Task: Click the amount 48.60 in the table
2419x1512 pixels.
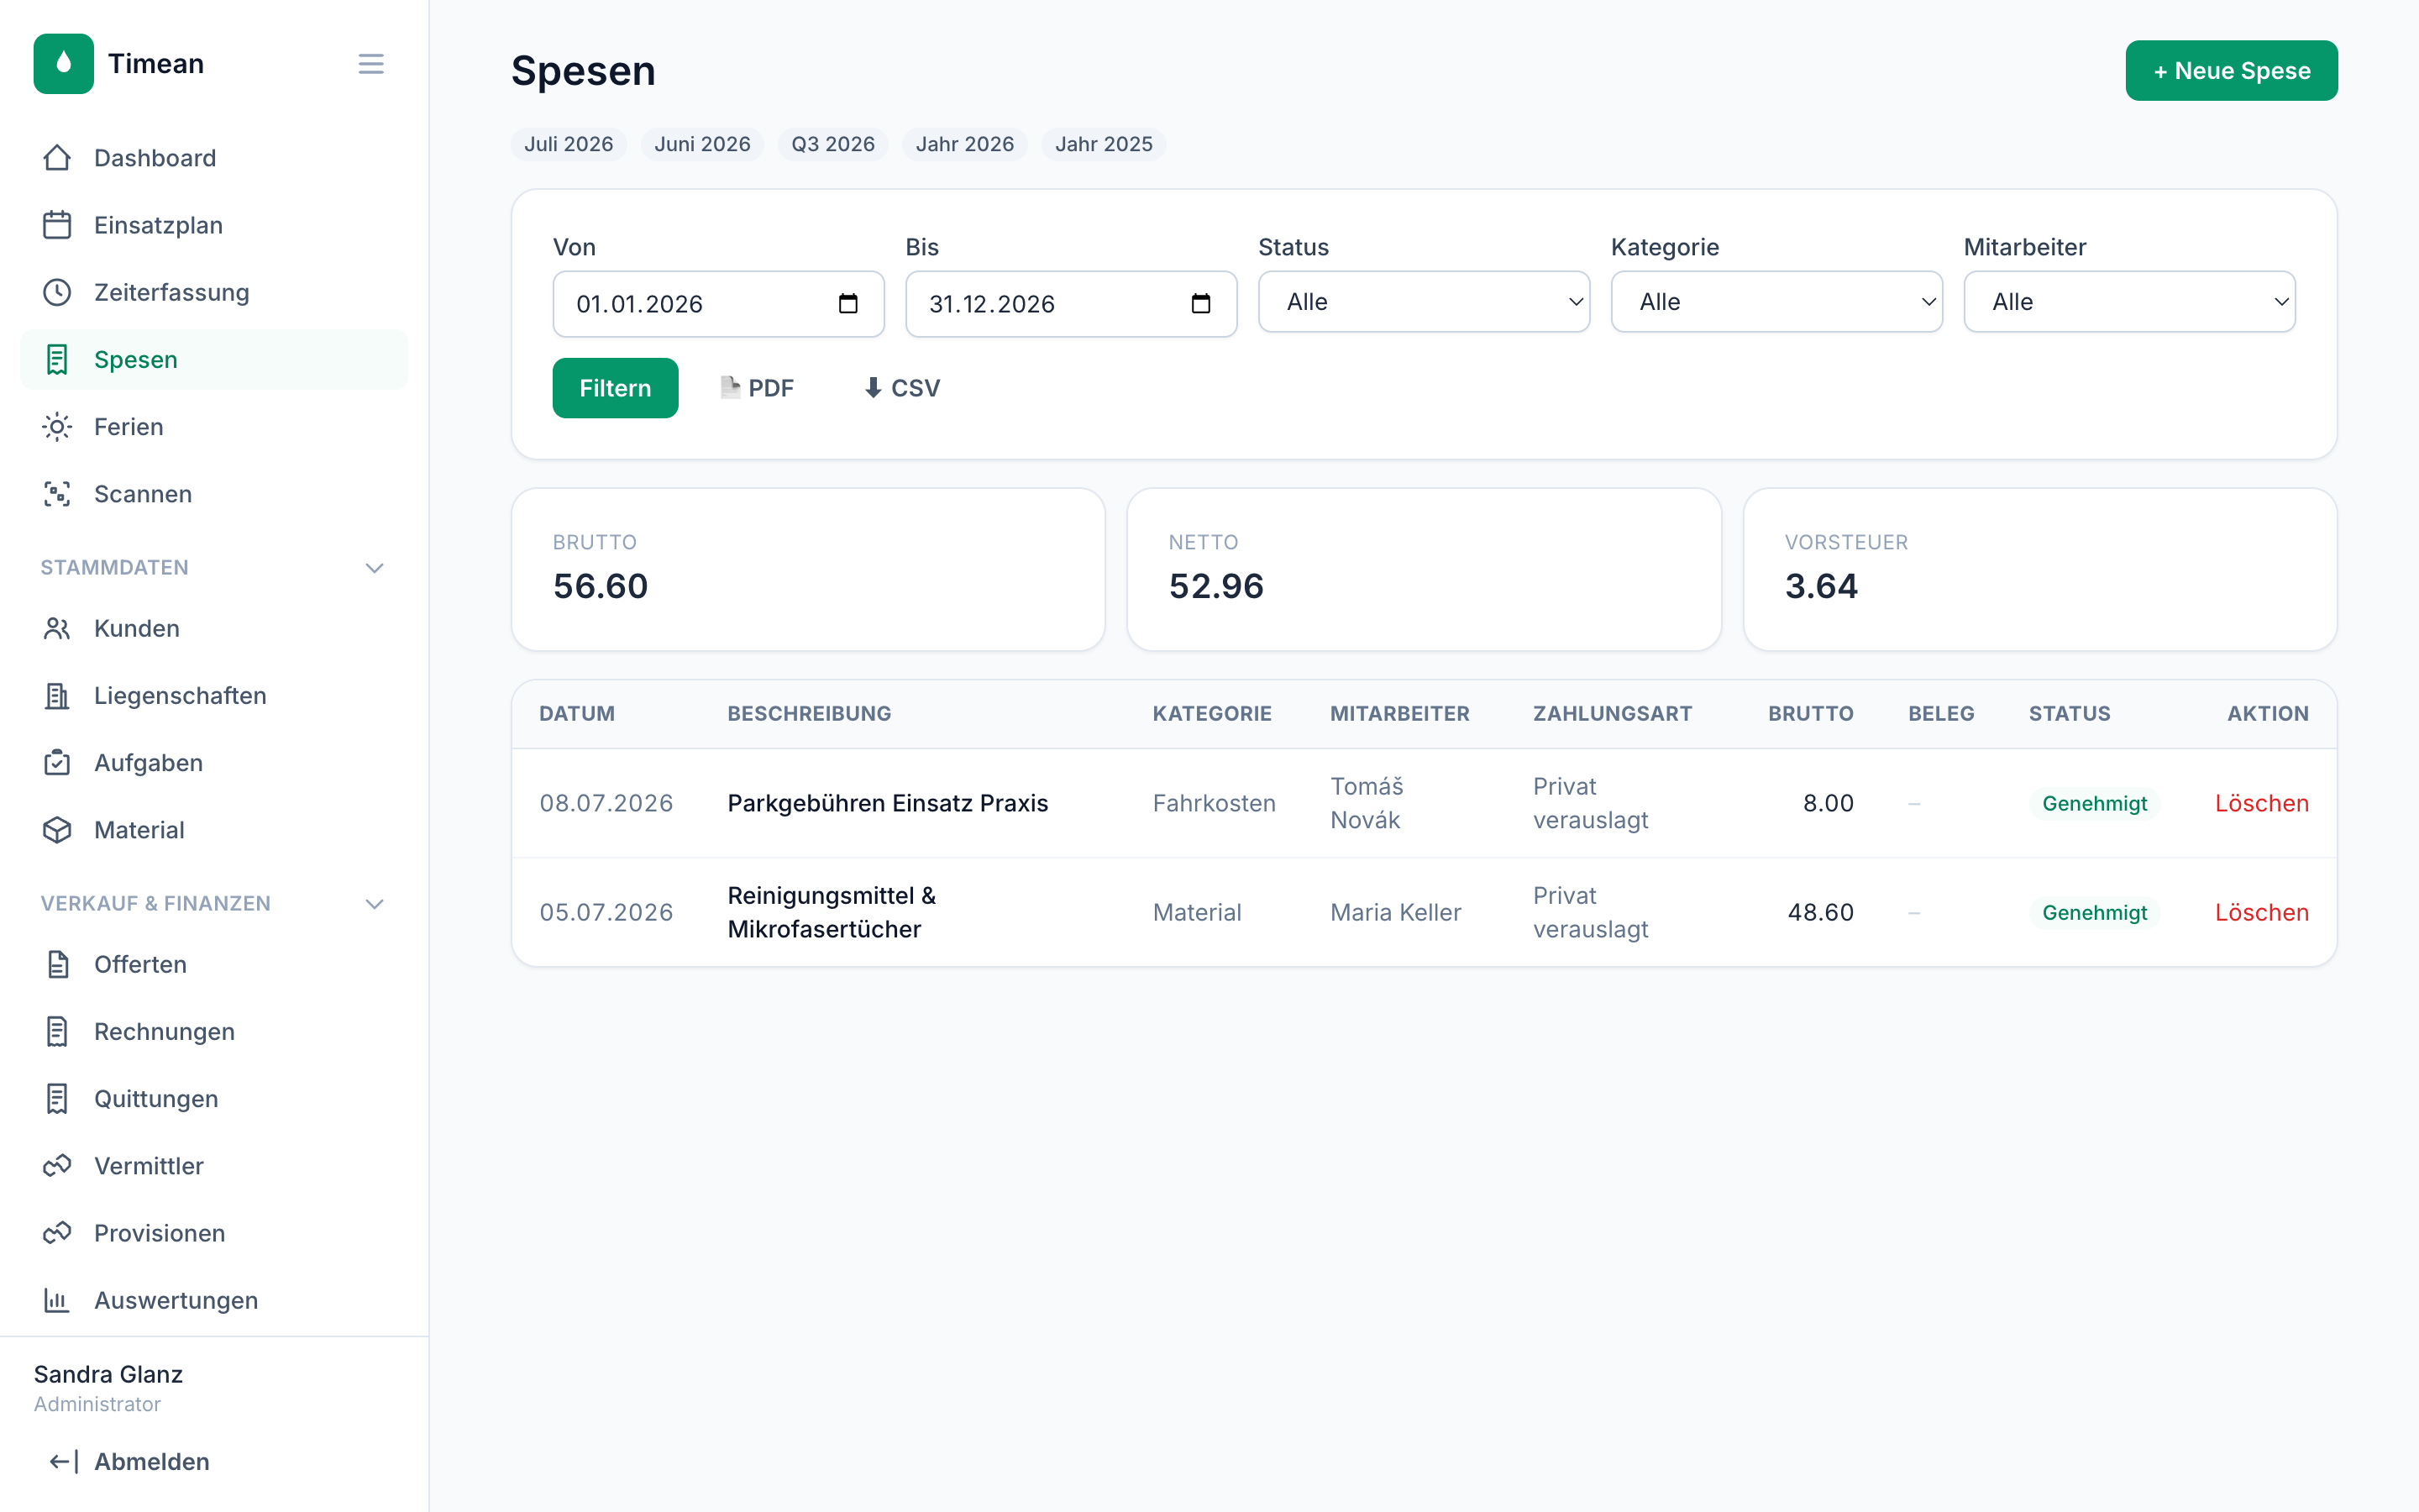Action: point(1820,912)
